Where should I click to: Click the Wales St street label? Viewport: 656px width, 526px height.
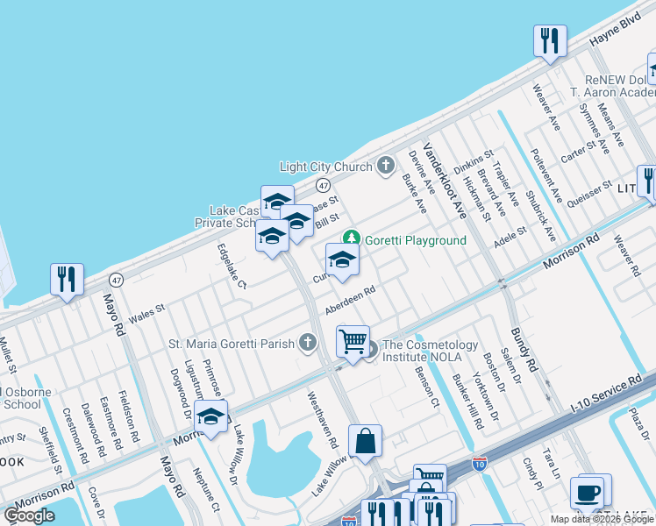[x=146, y=314]
